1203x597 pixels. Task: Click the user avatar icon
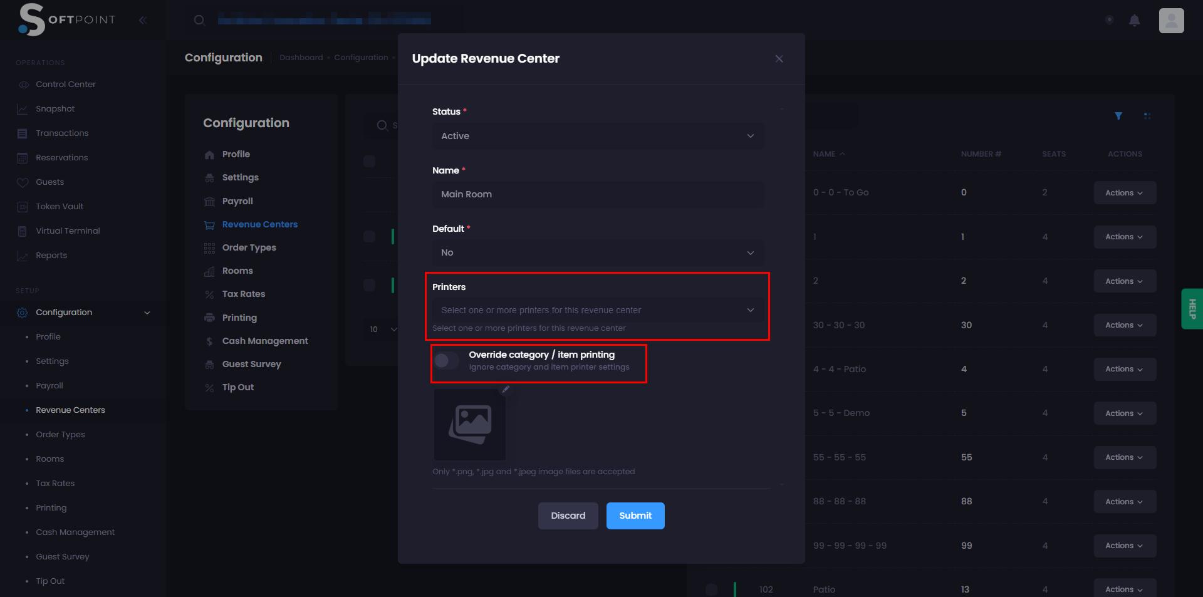[1171, 21]
